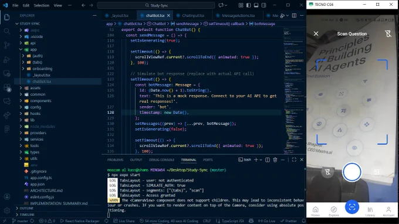The width and height of the screenshot is (399, 224).
Task: Go back with the navigation arrow
Action: 83,5
